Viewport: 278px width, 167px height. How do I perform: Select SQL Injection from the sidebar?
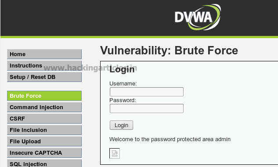[44, 163]
